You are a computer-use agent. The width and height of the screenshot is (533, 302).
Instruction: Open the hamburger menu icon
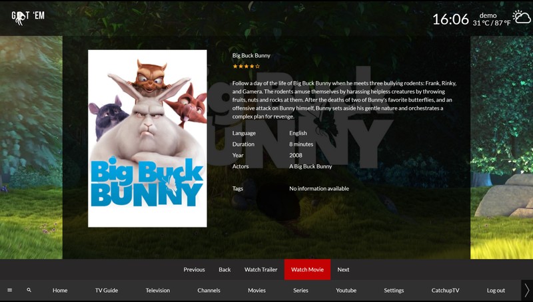click(x=10, y=290)
